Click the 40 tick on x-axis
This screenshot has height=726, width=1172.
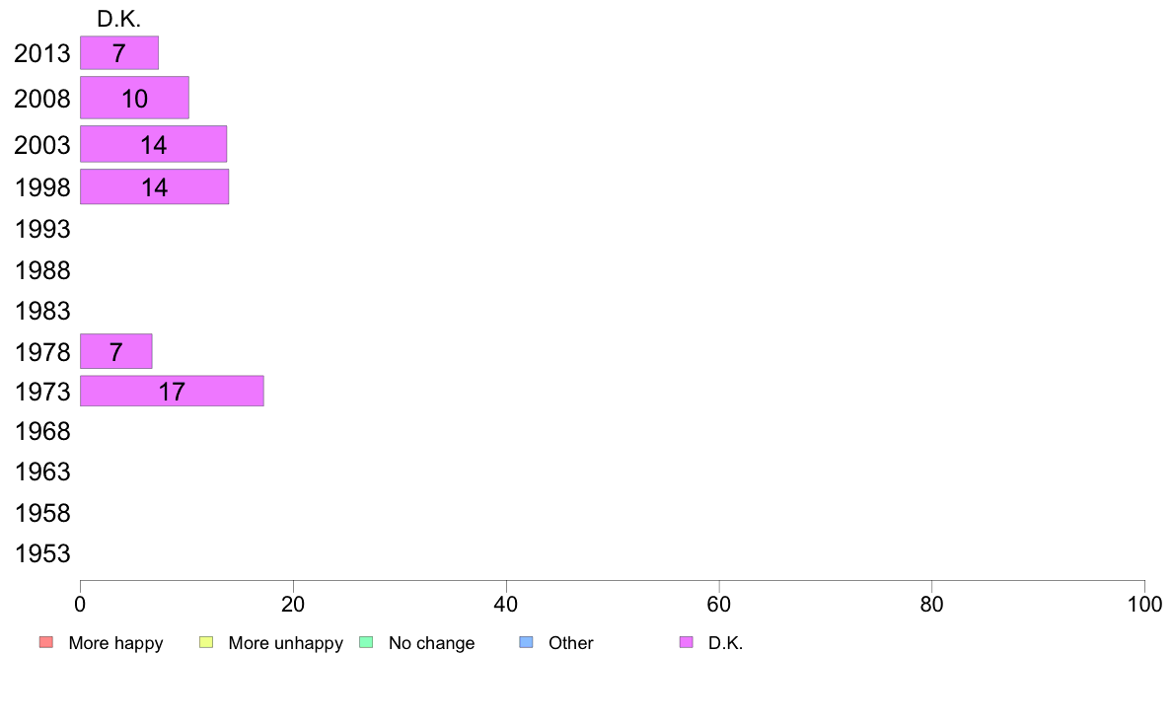[x=506, y=604]
